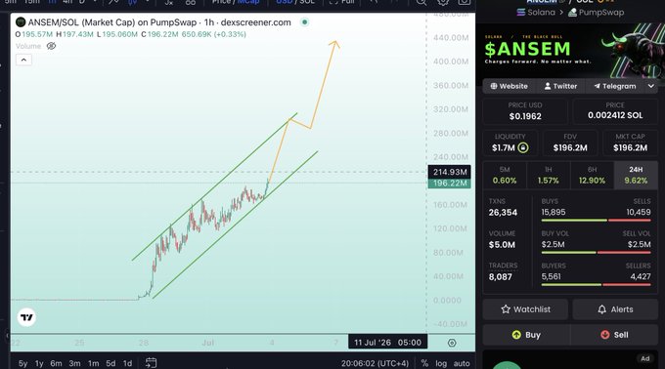Click the liquidity lock icon
The image size is (665, 369).
[523, 147]
